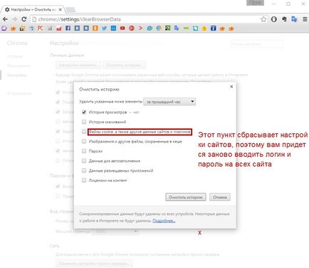Open the blue info 'i' bookmark

click(x=214, y=29)
